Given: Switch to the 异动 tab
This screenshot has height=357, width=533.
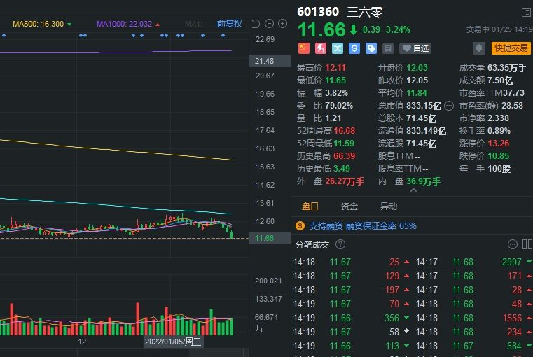Looking at the screenshot, I should (388, 206).
